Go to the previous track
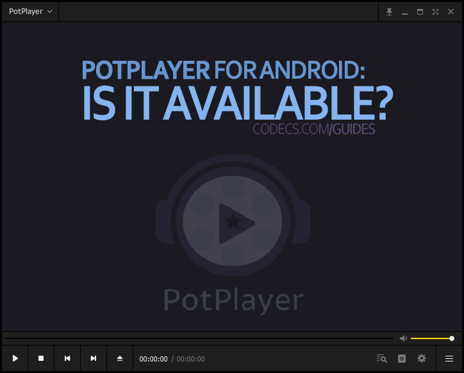Viewport: 464px width, 373px height. coord(67,358)
